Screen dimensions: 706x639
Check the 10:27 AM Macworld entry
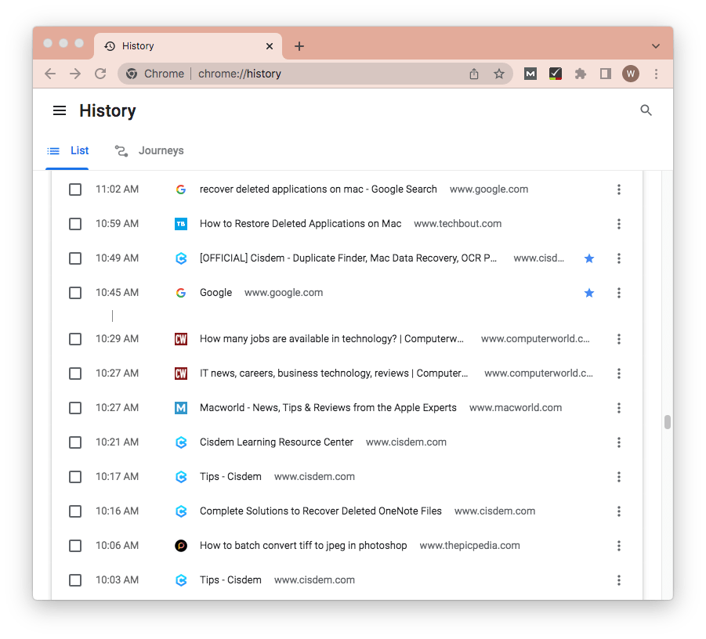point(75,408)
